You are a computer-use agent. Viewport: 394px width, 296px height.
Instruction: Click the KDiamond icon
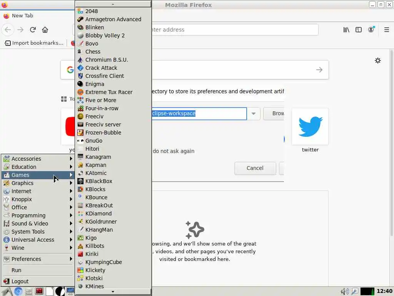[80, 214]
